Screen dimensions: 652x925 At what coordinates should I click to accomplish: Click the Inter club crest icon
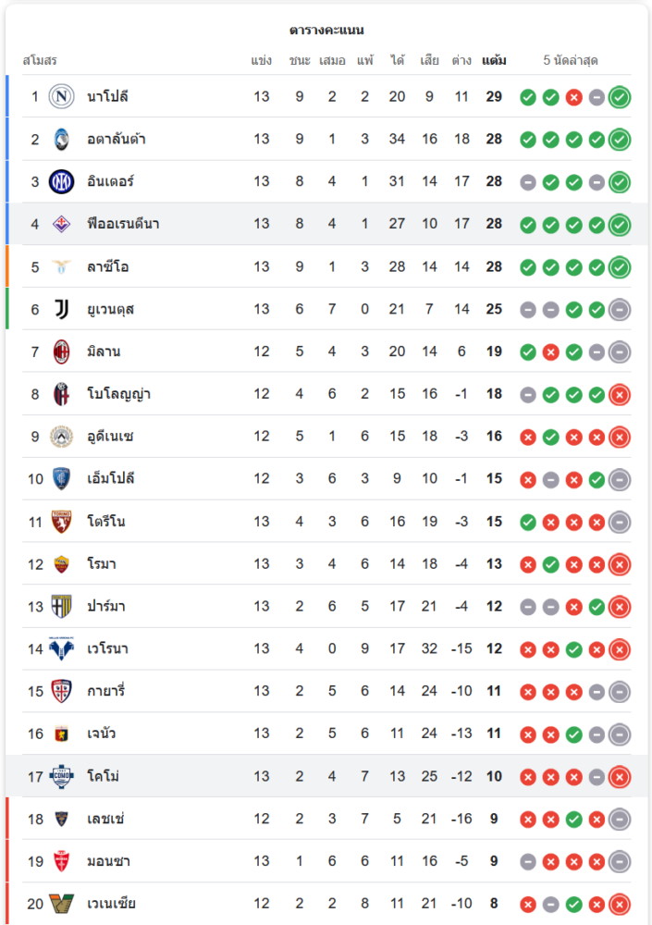(61, 181)
